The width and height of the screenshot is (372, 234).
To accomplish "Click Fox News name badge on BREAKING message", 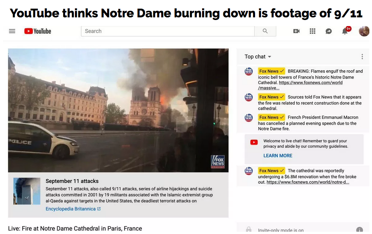I will click(271, 71).
